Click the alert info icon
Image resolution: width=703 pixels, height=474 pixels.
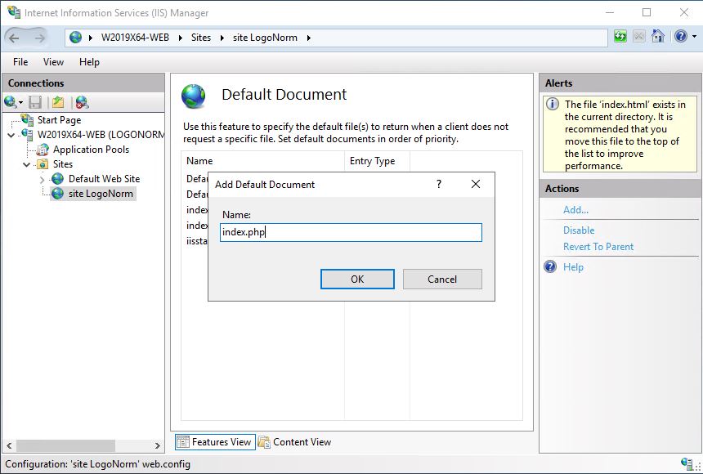tap(553, 104)
